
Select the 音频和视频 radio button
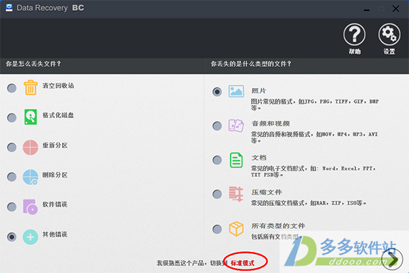point(217,126)
